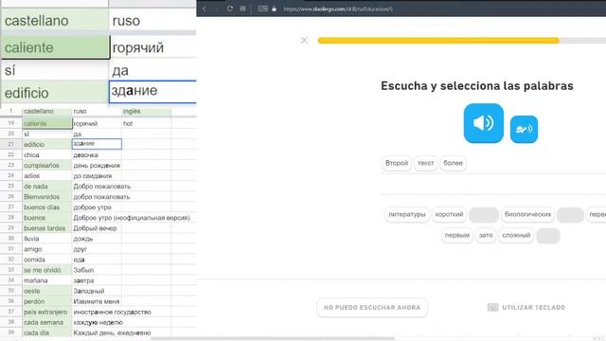Select spreadsheet cell 'buenos días'
The image size is (606, 341).
tap(47, 207)
